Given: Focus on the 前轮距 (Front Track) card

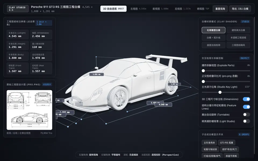Looking at the screenshot, I should [x=18, y=68].
